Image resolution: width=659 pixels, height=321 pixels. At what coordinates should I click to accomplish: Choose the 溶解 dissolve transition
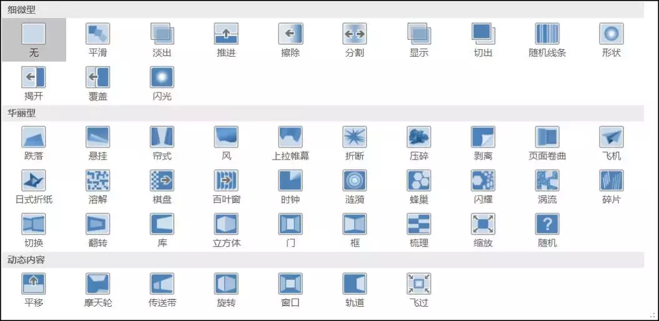click(98, 187)
